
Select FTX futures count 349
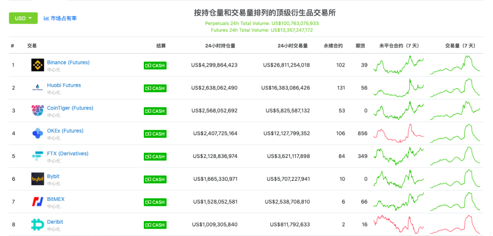coord(362,156)
